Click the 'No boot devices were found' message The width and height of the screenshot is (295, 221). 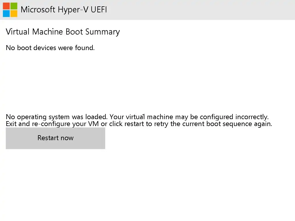click(50, 48)
